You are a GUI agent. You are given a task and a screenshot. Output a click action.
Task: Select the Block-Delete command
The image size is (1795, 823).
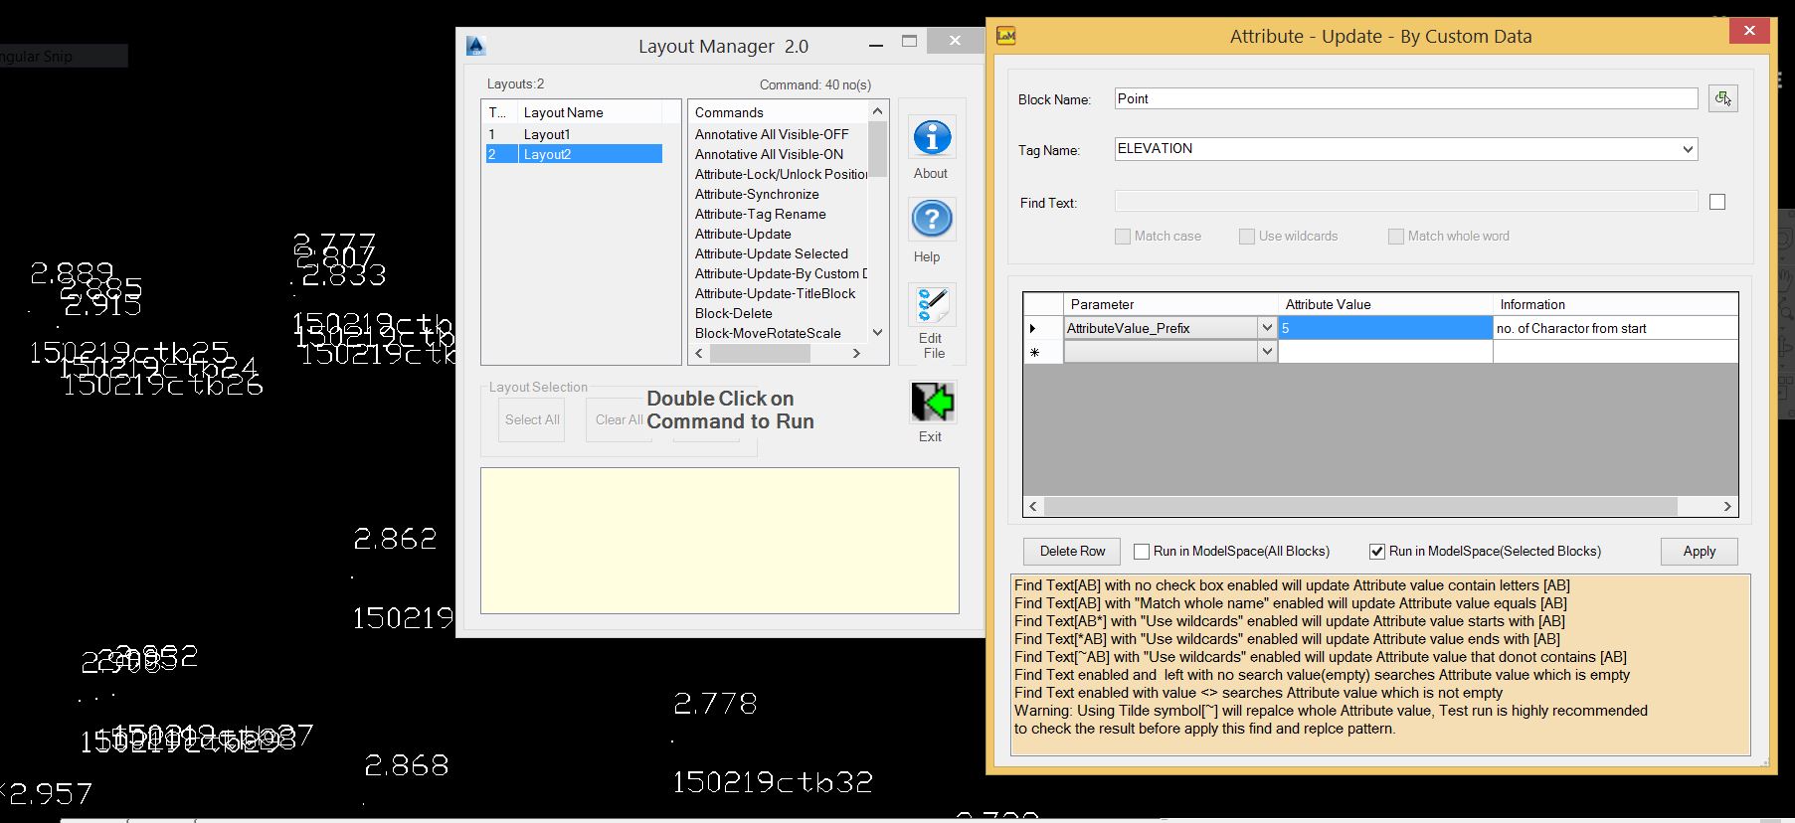(733, 313)
